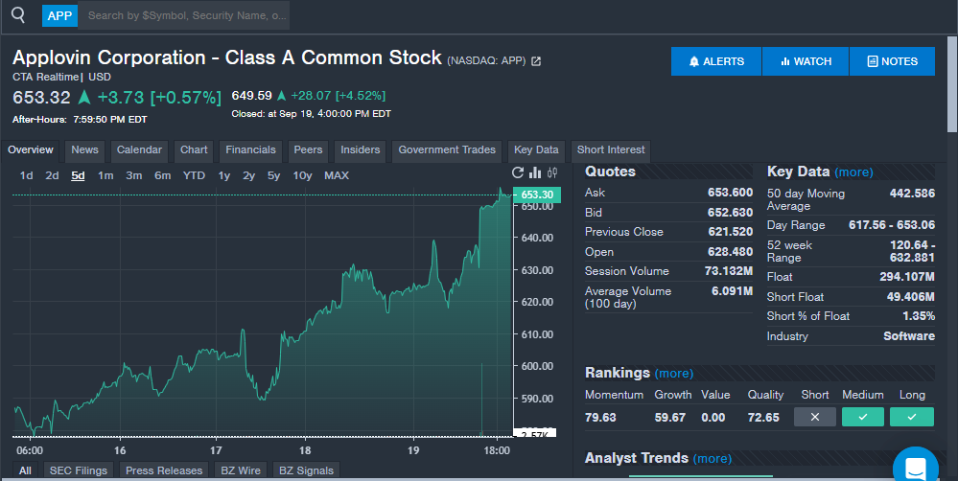This screenshot has height=481, width=958.
Task: Switch chart to candlestick icon
Action: click(x=551, y=173)
